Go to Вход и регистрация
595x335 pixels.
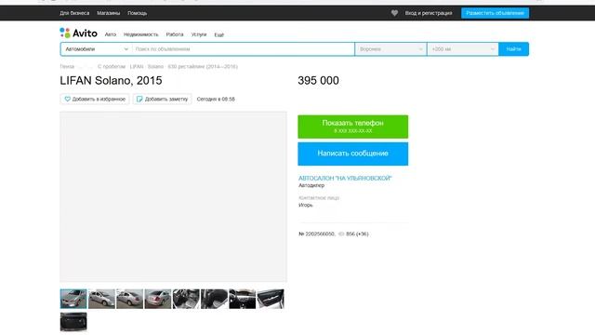point(429,13)
